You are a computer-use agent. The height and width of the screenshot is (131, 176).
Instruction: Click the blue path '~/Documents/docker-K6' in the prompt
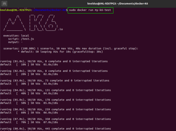(49, 10)
